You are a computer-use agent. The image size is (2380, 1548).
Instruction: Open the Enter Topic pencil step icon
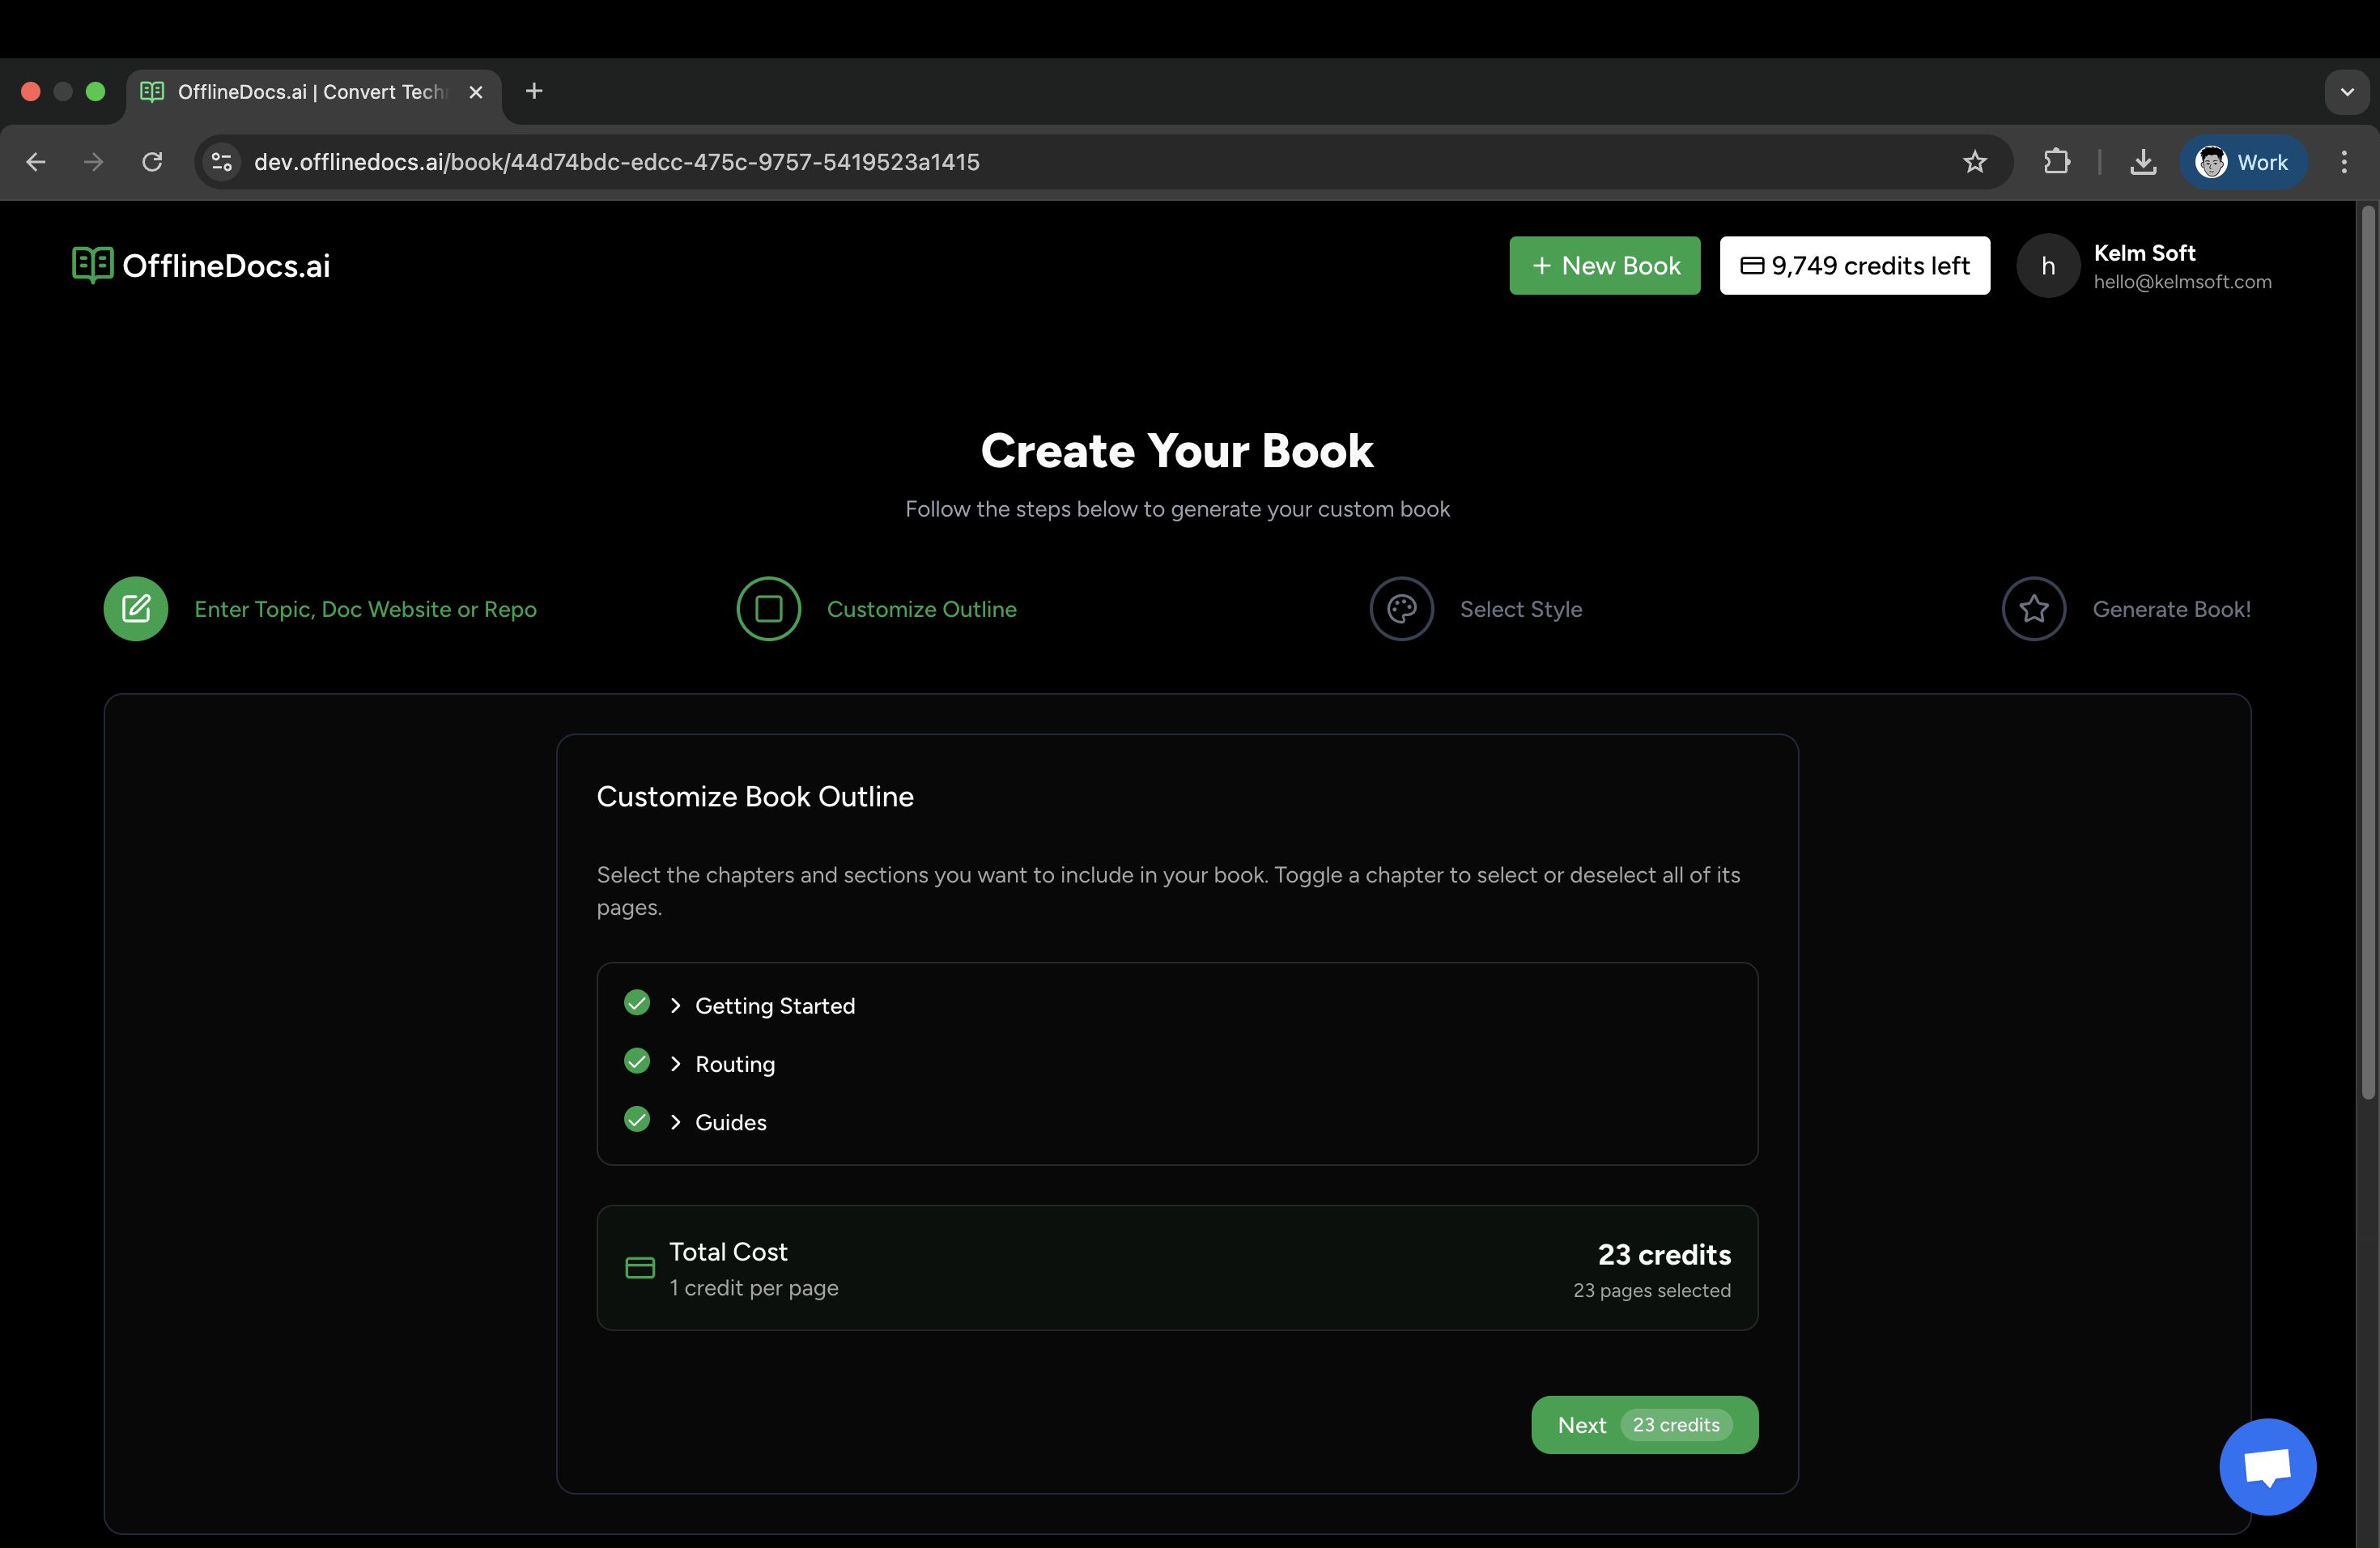(x=136, y=608)
